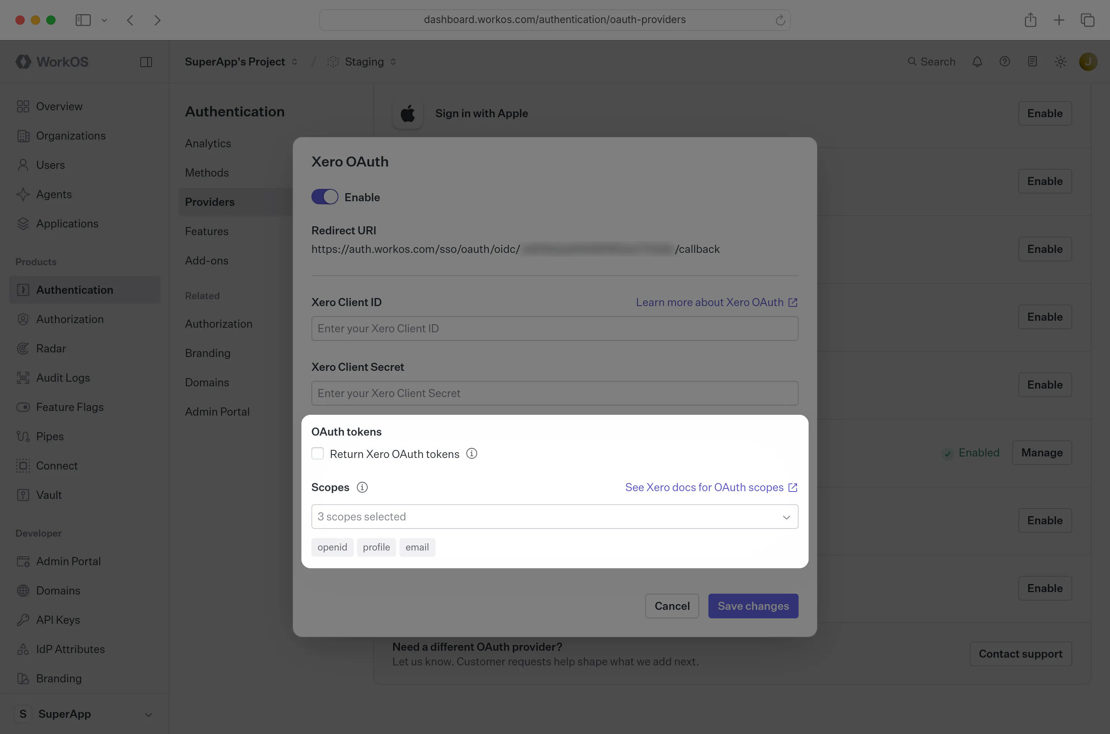Go forward with the Safari forward arrow
The width and height of the screenshot is (1110, 734).
click(157, 20)
